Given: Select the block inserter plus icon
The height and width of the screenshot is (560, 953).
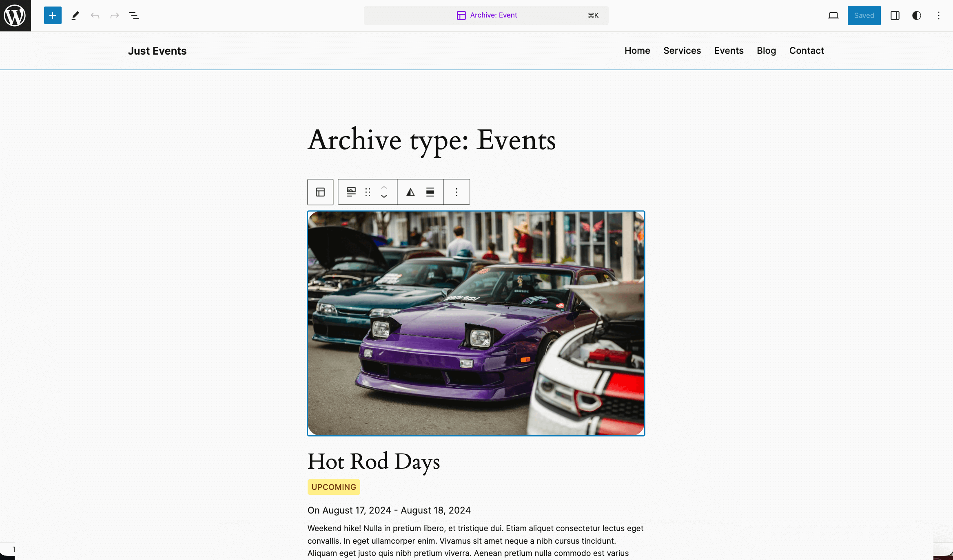Looking at the screenshot, I should pos(52,15).
